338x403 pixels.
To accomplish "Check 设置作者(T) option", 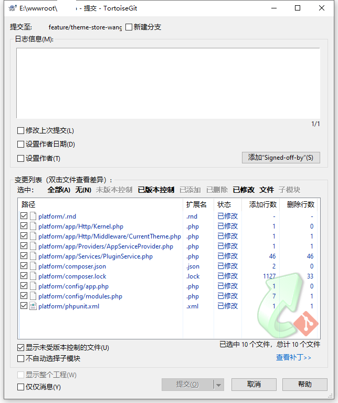I will tap(20, 158).
